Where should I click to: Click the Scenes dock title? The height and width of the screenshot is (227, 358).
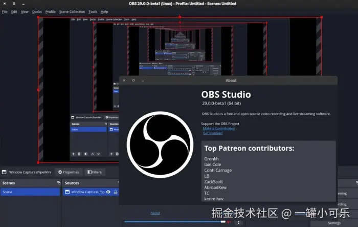(9, 183)
